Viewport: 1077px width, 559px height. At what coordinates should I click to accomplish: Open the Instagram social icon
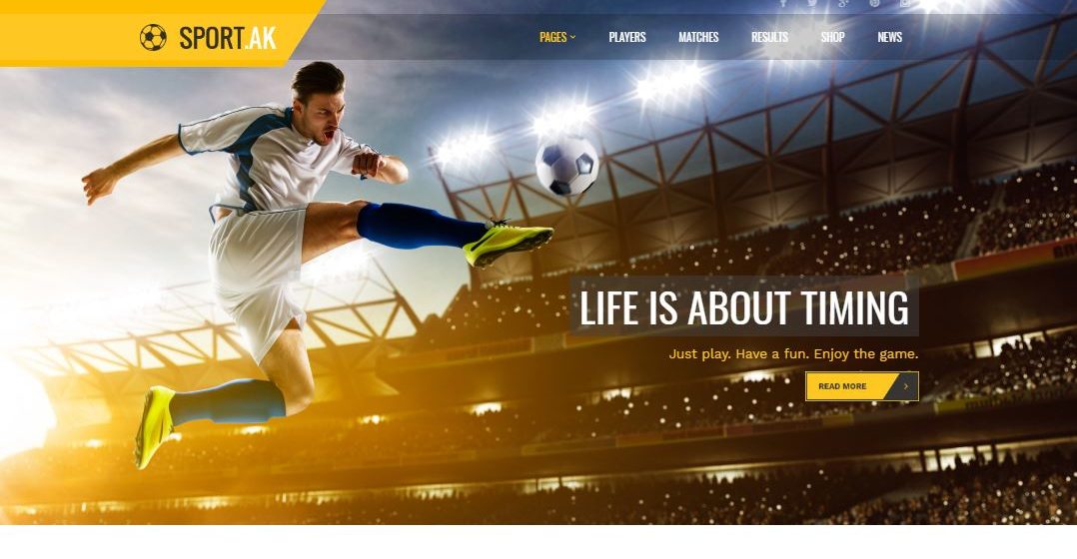point(905,3)
